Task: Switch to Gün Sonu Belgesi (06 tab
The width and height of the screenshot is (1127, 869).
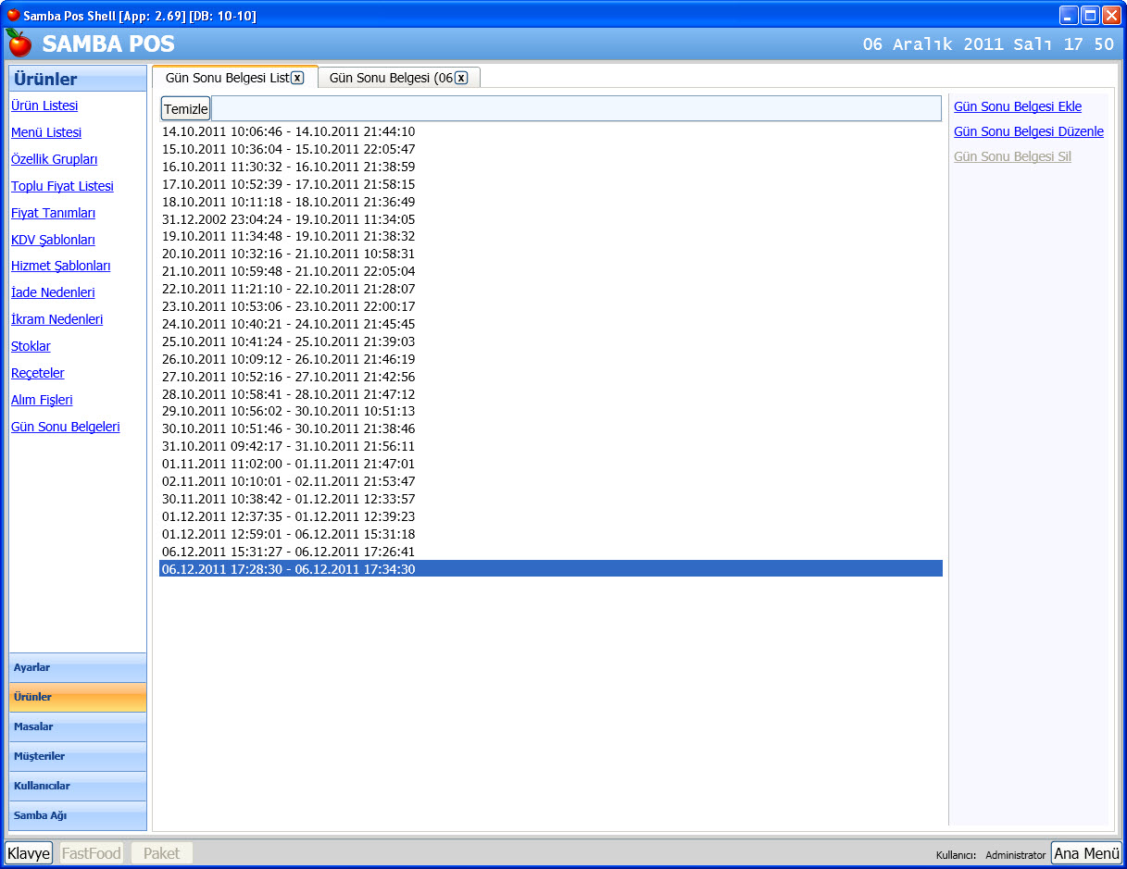Action: coord(391,78)
